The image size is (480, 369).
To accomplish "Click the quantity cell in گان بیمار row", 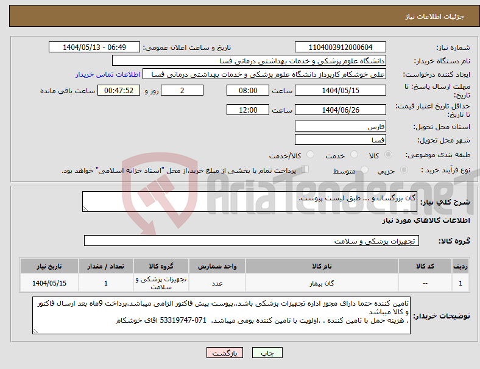I will pos(105,283).
